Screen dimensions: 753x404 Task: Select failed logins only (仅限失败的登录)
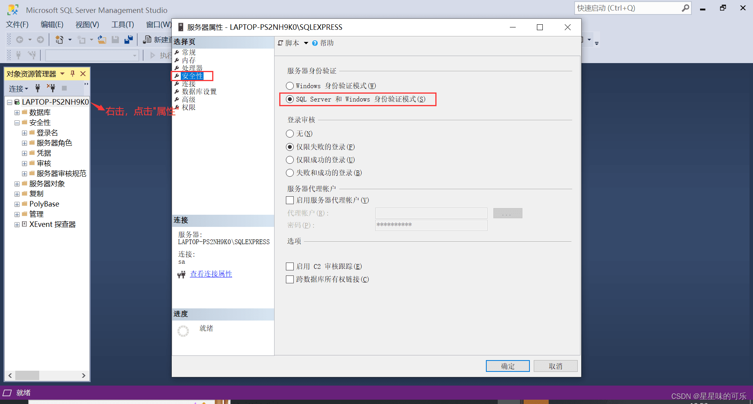tap(290, 147)
